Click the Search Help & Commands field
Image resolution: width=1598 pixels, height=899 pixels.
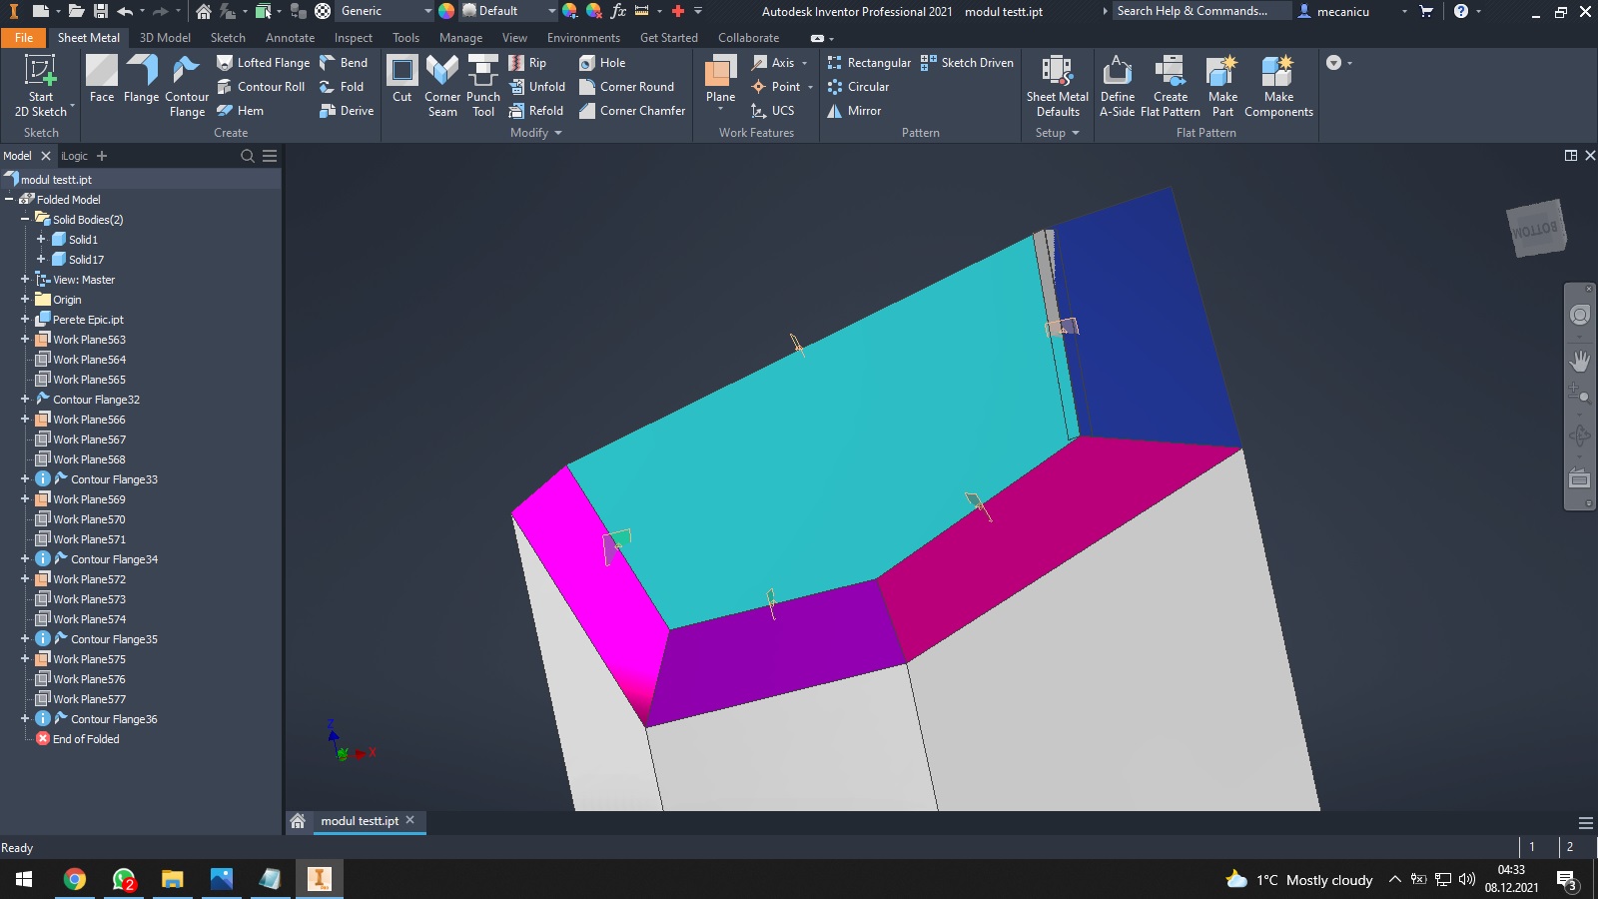(1198, 11)
